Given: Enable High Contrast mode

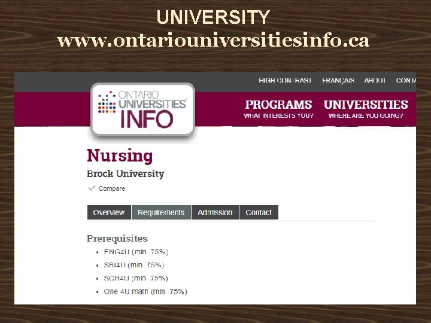Looking at the screenshot, I should coord(285,80).
